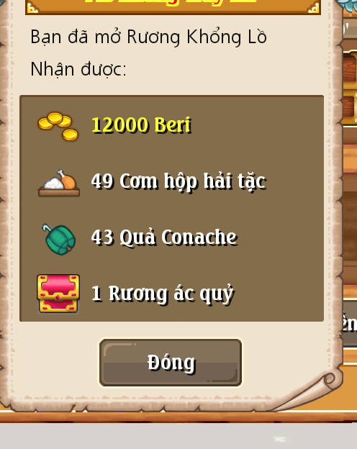Click the Bạn đã mở Rương Khổng Lồ message
Image resolution: width=357 pixels, height=449 pixels.
148,37
